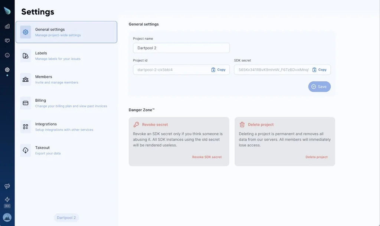Image resolution: width=380 pixels, height=226 pixels.
Task: Edit the Project name field
Action: click(x=181, y=48)
